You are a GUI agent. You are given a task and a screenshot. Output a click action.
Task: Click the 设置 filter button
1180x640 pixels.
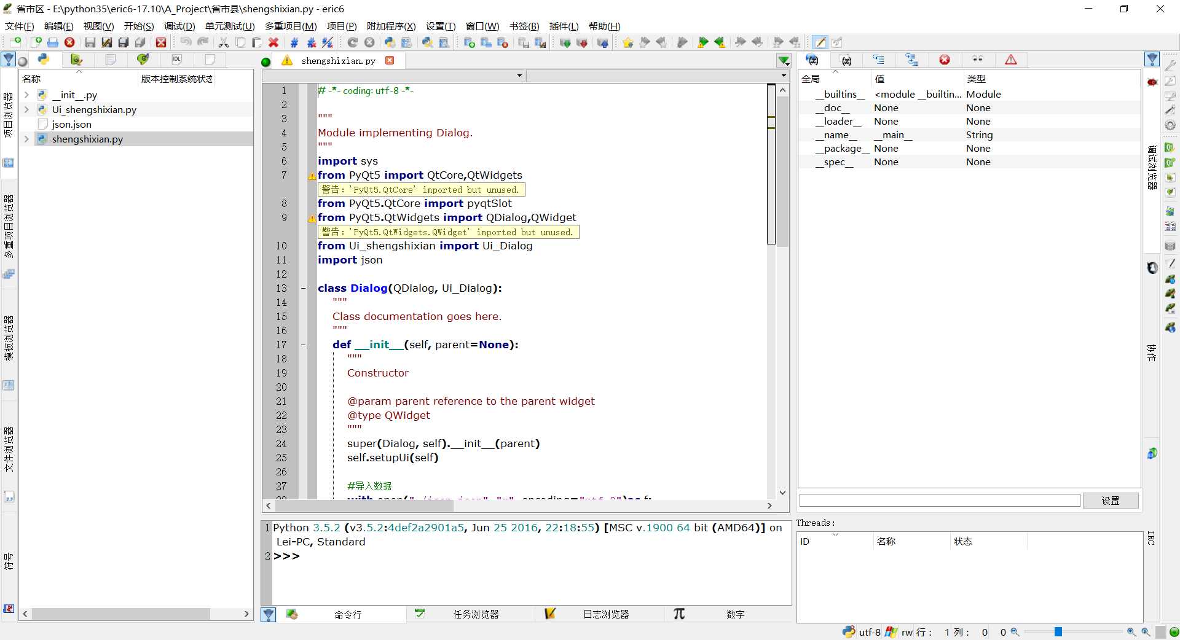click(x=1110, y=501)
